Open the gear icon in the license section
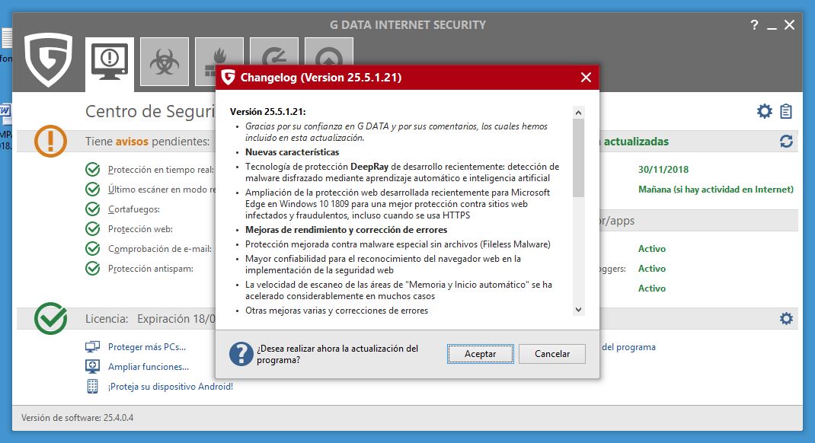Viewport: 815px width, 443px height. point(785,318)
